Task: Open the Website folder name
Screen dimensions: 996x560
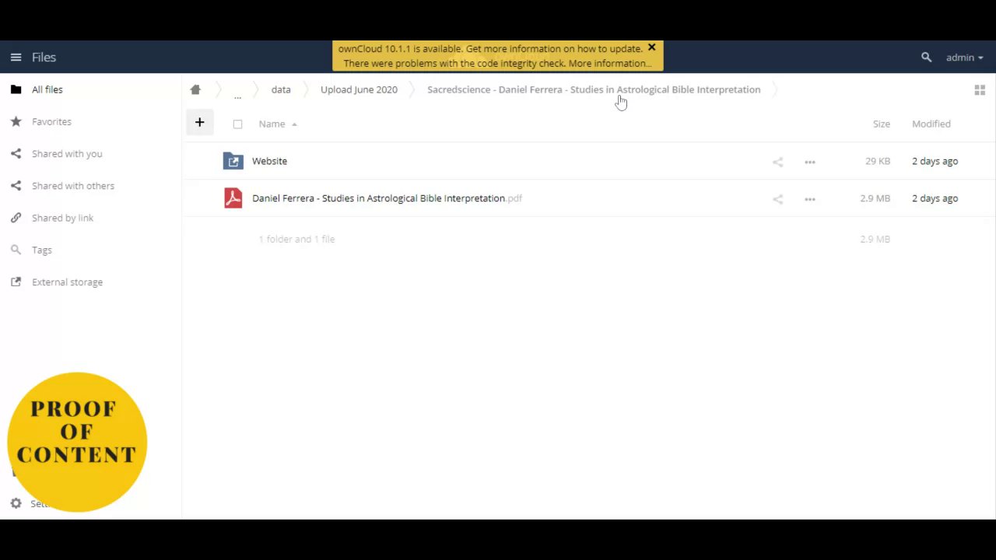Action: [x=269, y=161]
